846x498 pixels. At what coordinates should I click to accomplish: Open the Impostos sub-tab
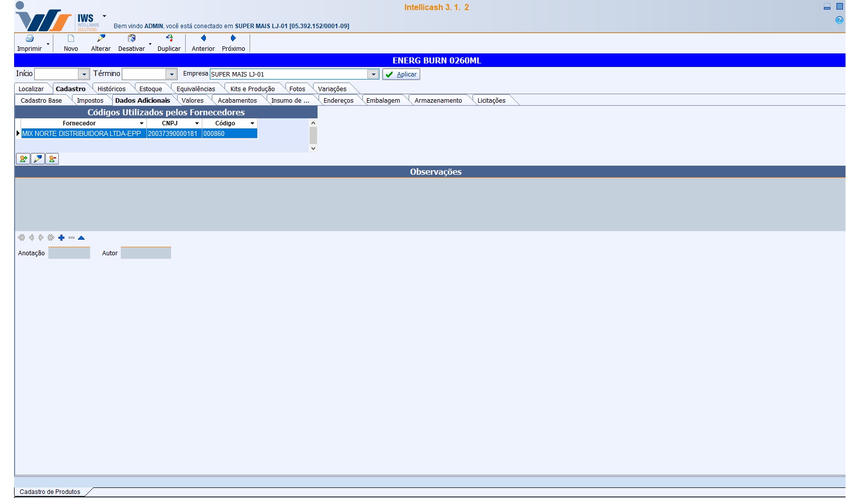pos(90,101)
